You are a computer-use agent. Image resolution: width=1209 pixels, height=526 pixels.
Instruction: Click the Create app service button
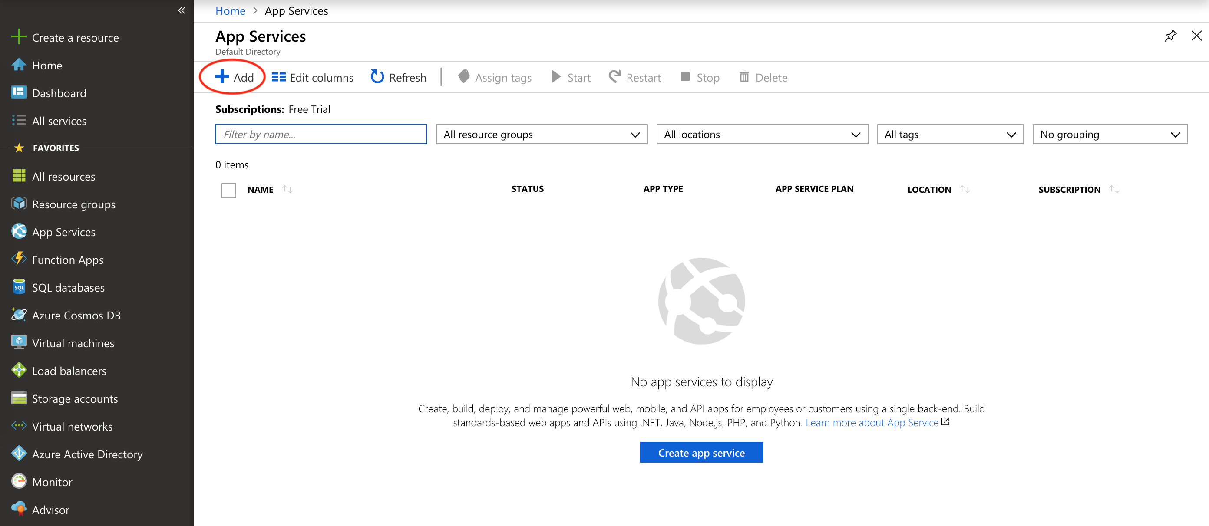(701, 452)
